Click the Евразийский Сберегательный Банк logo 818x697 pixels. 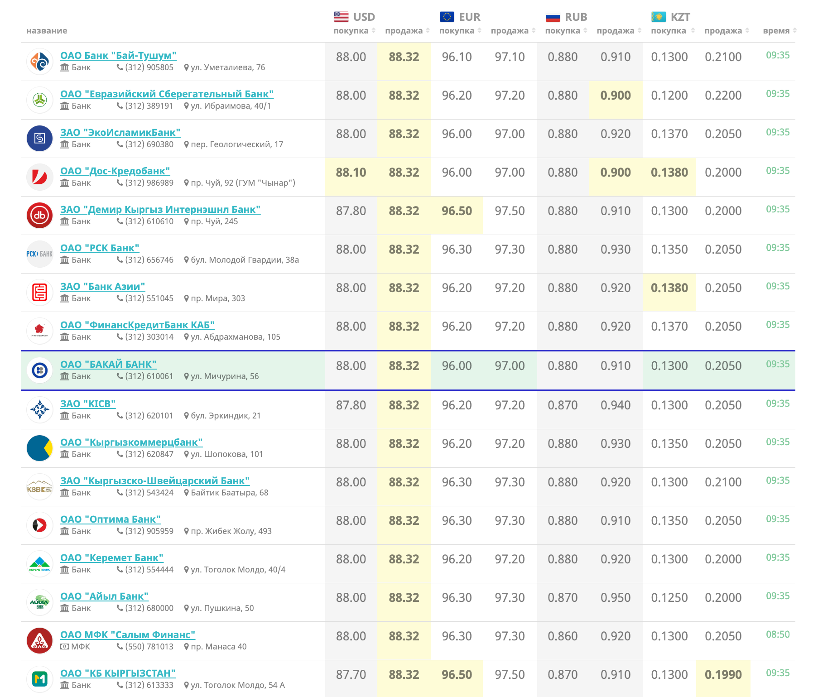40,100
